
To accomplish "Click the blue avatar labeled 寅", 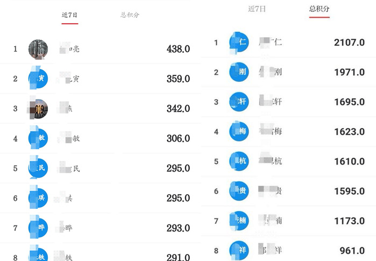I will coord(39,79).
